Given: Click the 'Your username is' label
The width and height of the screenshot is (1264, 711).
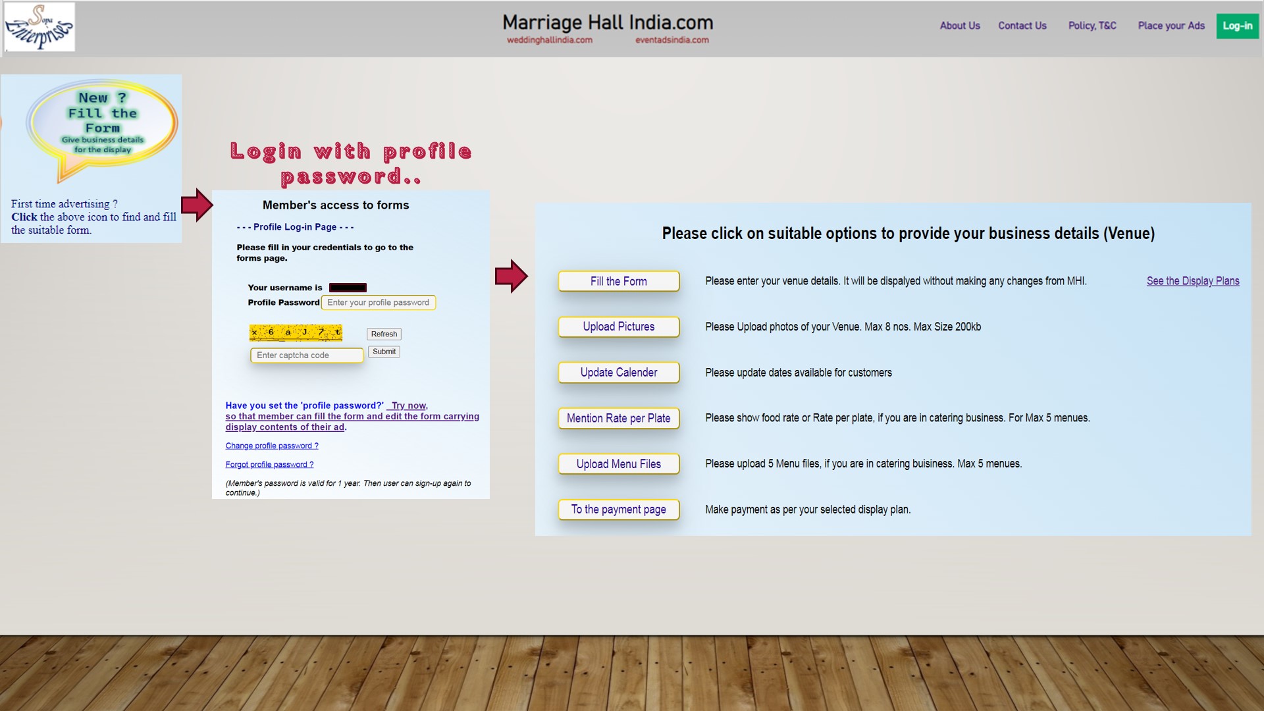Looking at the screenshot, I should pyautogui.click(x=285, y=288).
